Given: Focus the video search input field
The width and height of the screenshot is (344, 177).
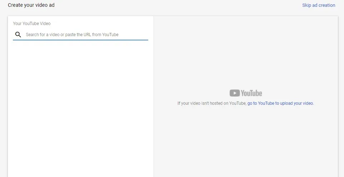Looking at the screenshot, I should 86,35.
